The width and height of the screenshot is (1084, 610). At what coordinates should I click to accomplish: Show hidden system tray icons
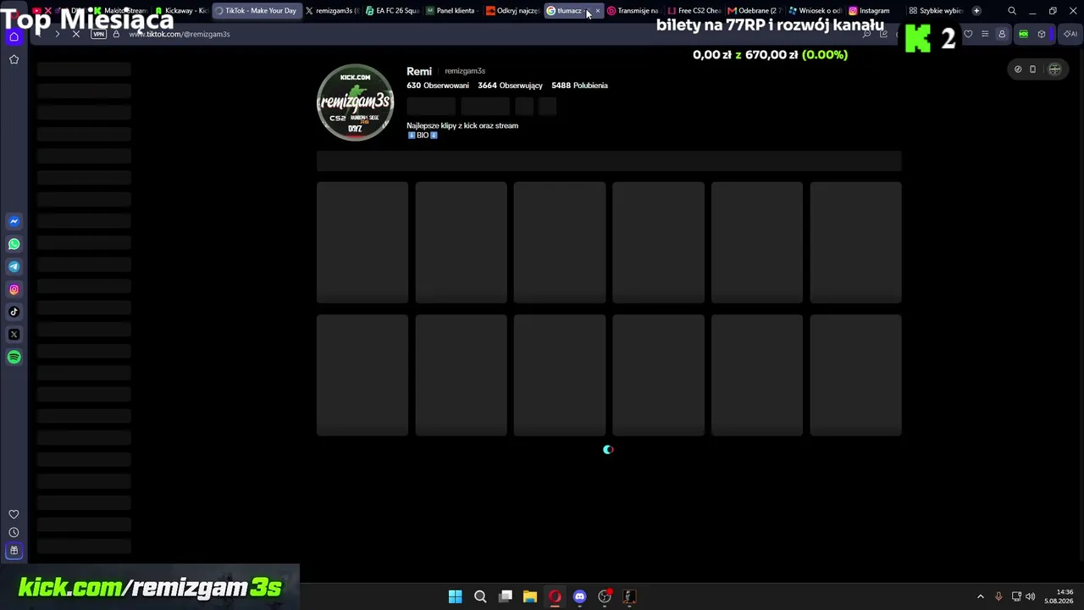tap(981, 596)
